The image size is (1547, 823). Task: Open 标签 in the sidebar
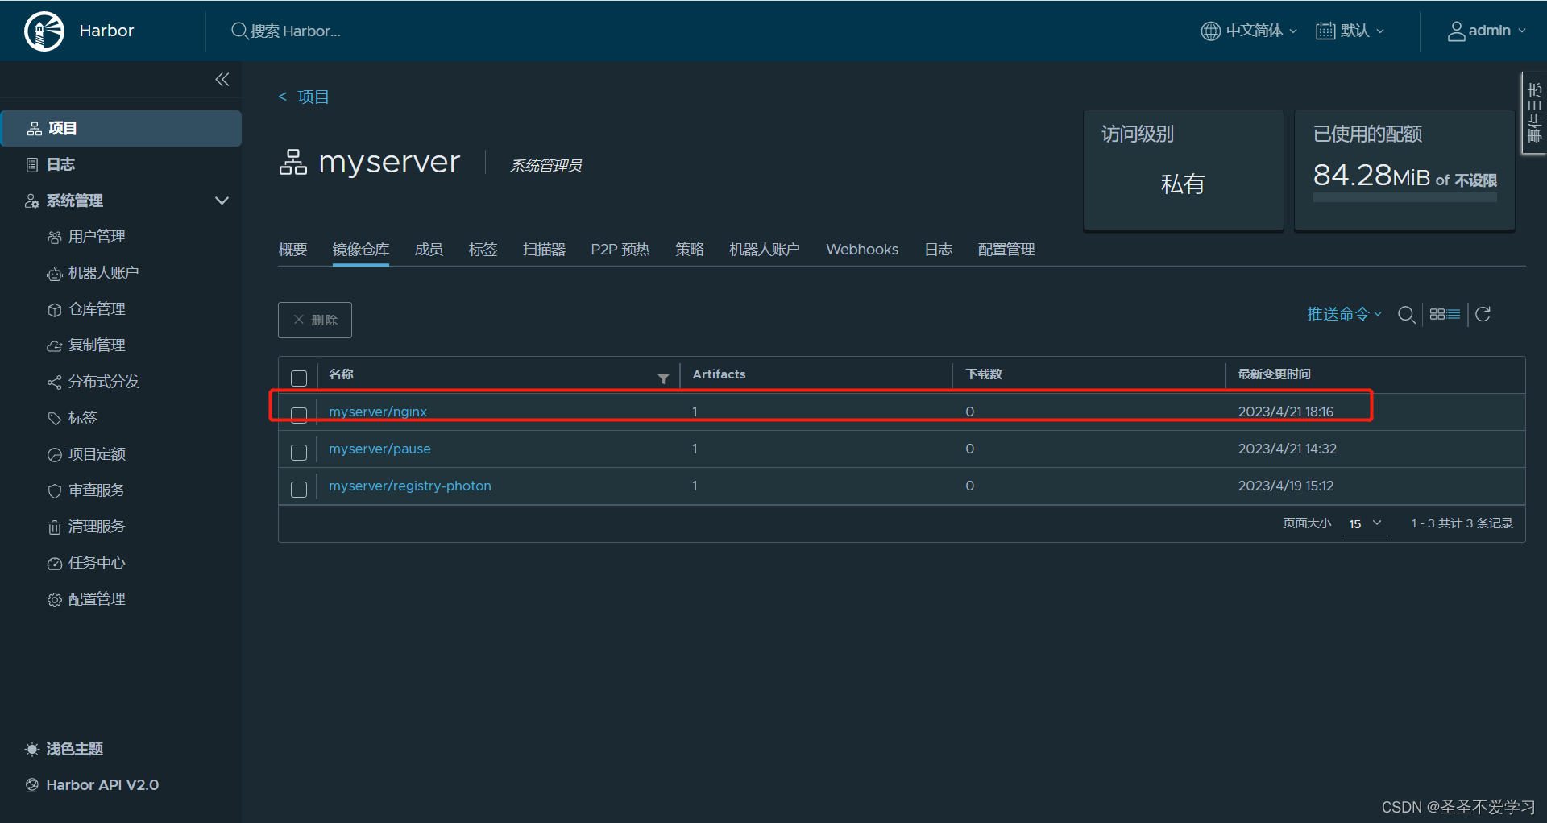[x=82, y=418]
